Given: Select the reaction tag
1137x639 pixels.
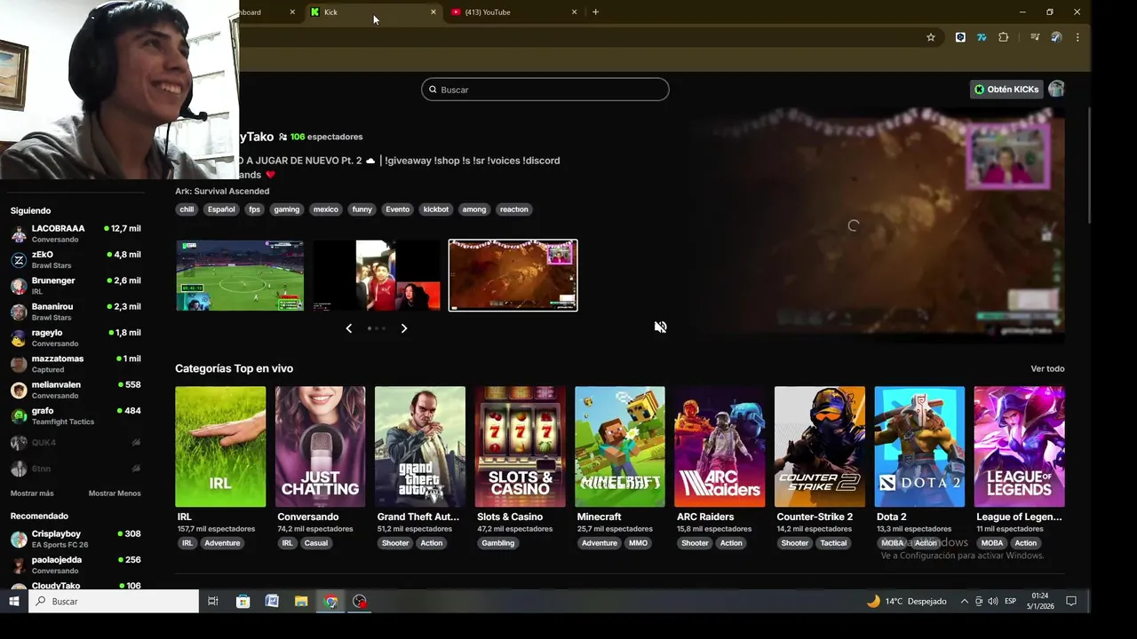Looking at the screenshot, I should (x=514, y=209).
